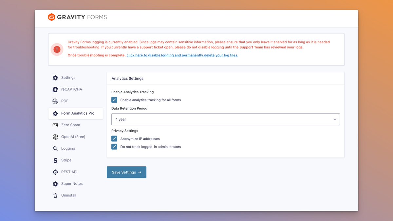Click the link to disable logging and delete logs

(x=182, y=55)
